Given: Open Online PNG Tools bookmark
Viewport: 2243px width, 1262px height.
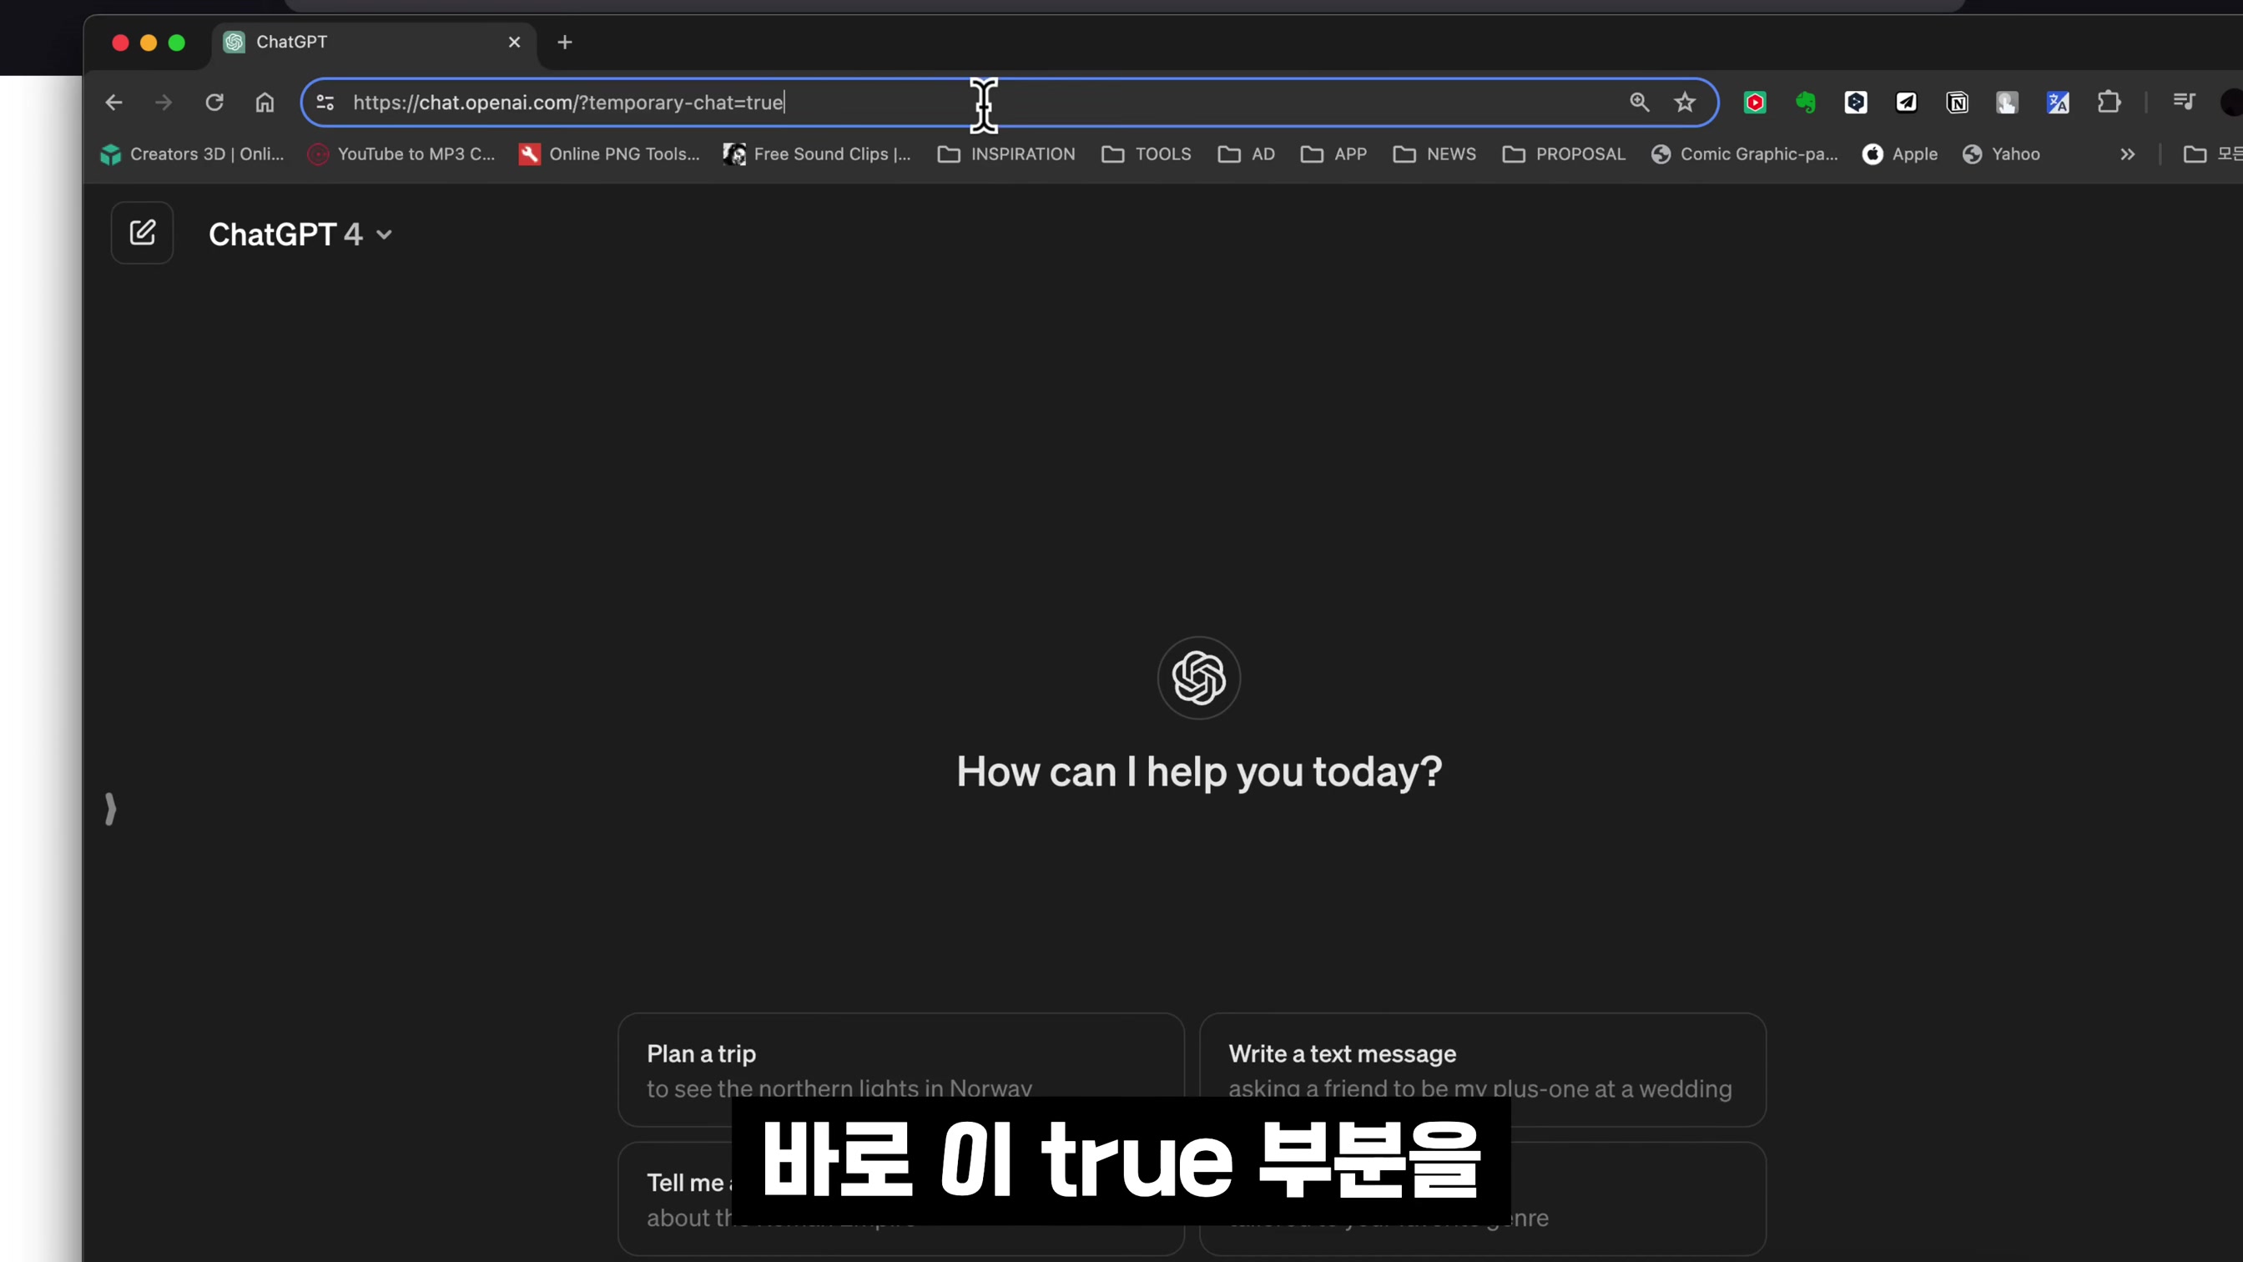Looking at the screenshot, I should coord(609,154).
